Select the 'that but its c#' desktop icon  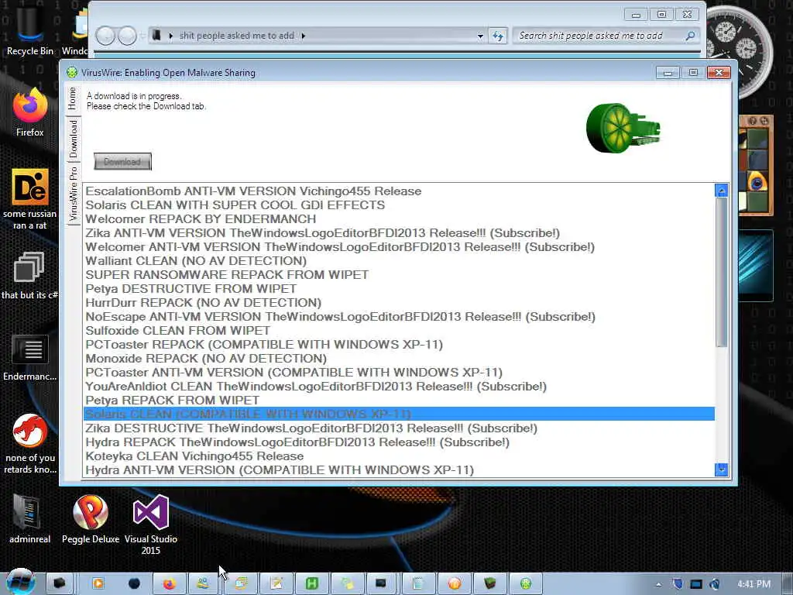tap(30, 276)
